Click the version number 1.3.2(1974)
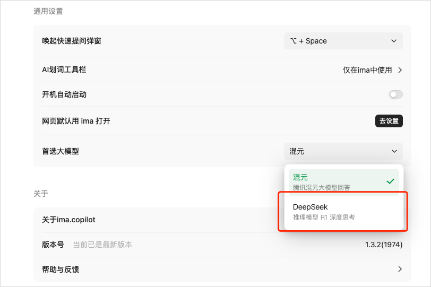 pyautogui.click(x=384, y=245)
